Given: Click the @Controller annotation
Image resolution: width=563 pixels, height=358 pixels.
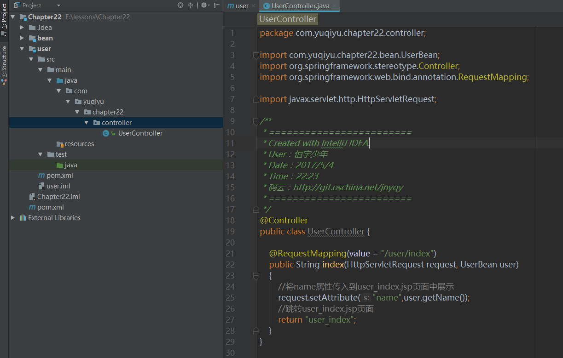Looking at the screenshot, I should tap(284, 221).
